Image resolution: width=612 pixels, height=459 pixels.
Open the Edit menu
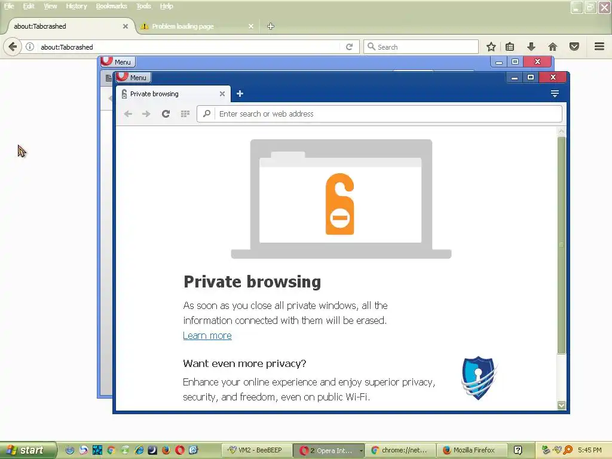click(x=29, y=6)
